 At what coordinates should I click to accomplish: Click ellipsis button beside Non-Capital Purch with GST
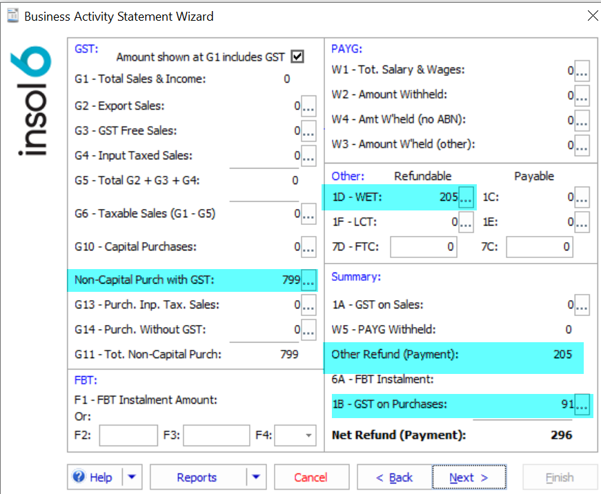[308, 280]
